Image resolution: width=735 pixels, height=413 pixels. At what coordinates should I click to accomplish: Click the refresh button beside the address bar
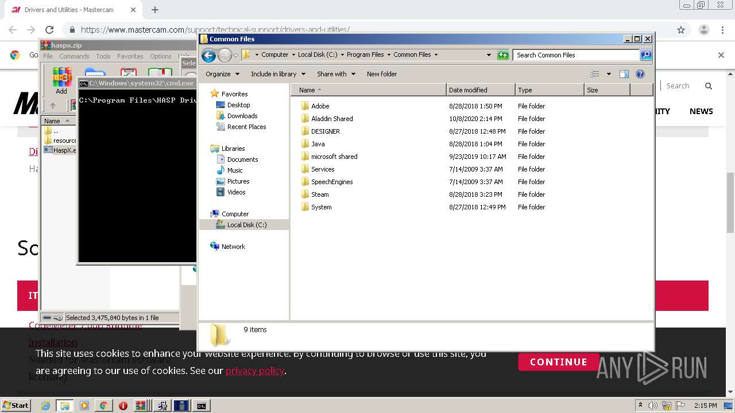point(503,55)
